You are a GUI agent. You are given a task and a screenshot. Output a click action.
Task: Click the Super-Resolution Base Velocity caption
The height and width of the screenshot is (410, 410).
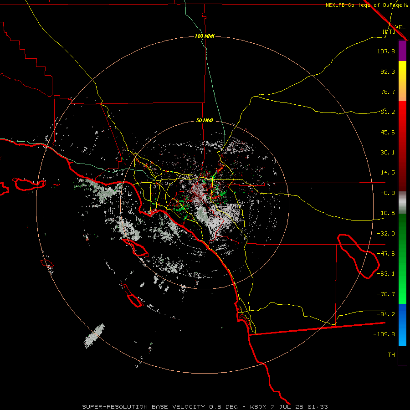pos(205,407)
